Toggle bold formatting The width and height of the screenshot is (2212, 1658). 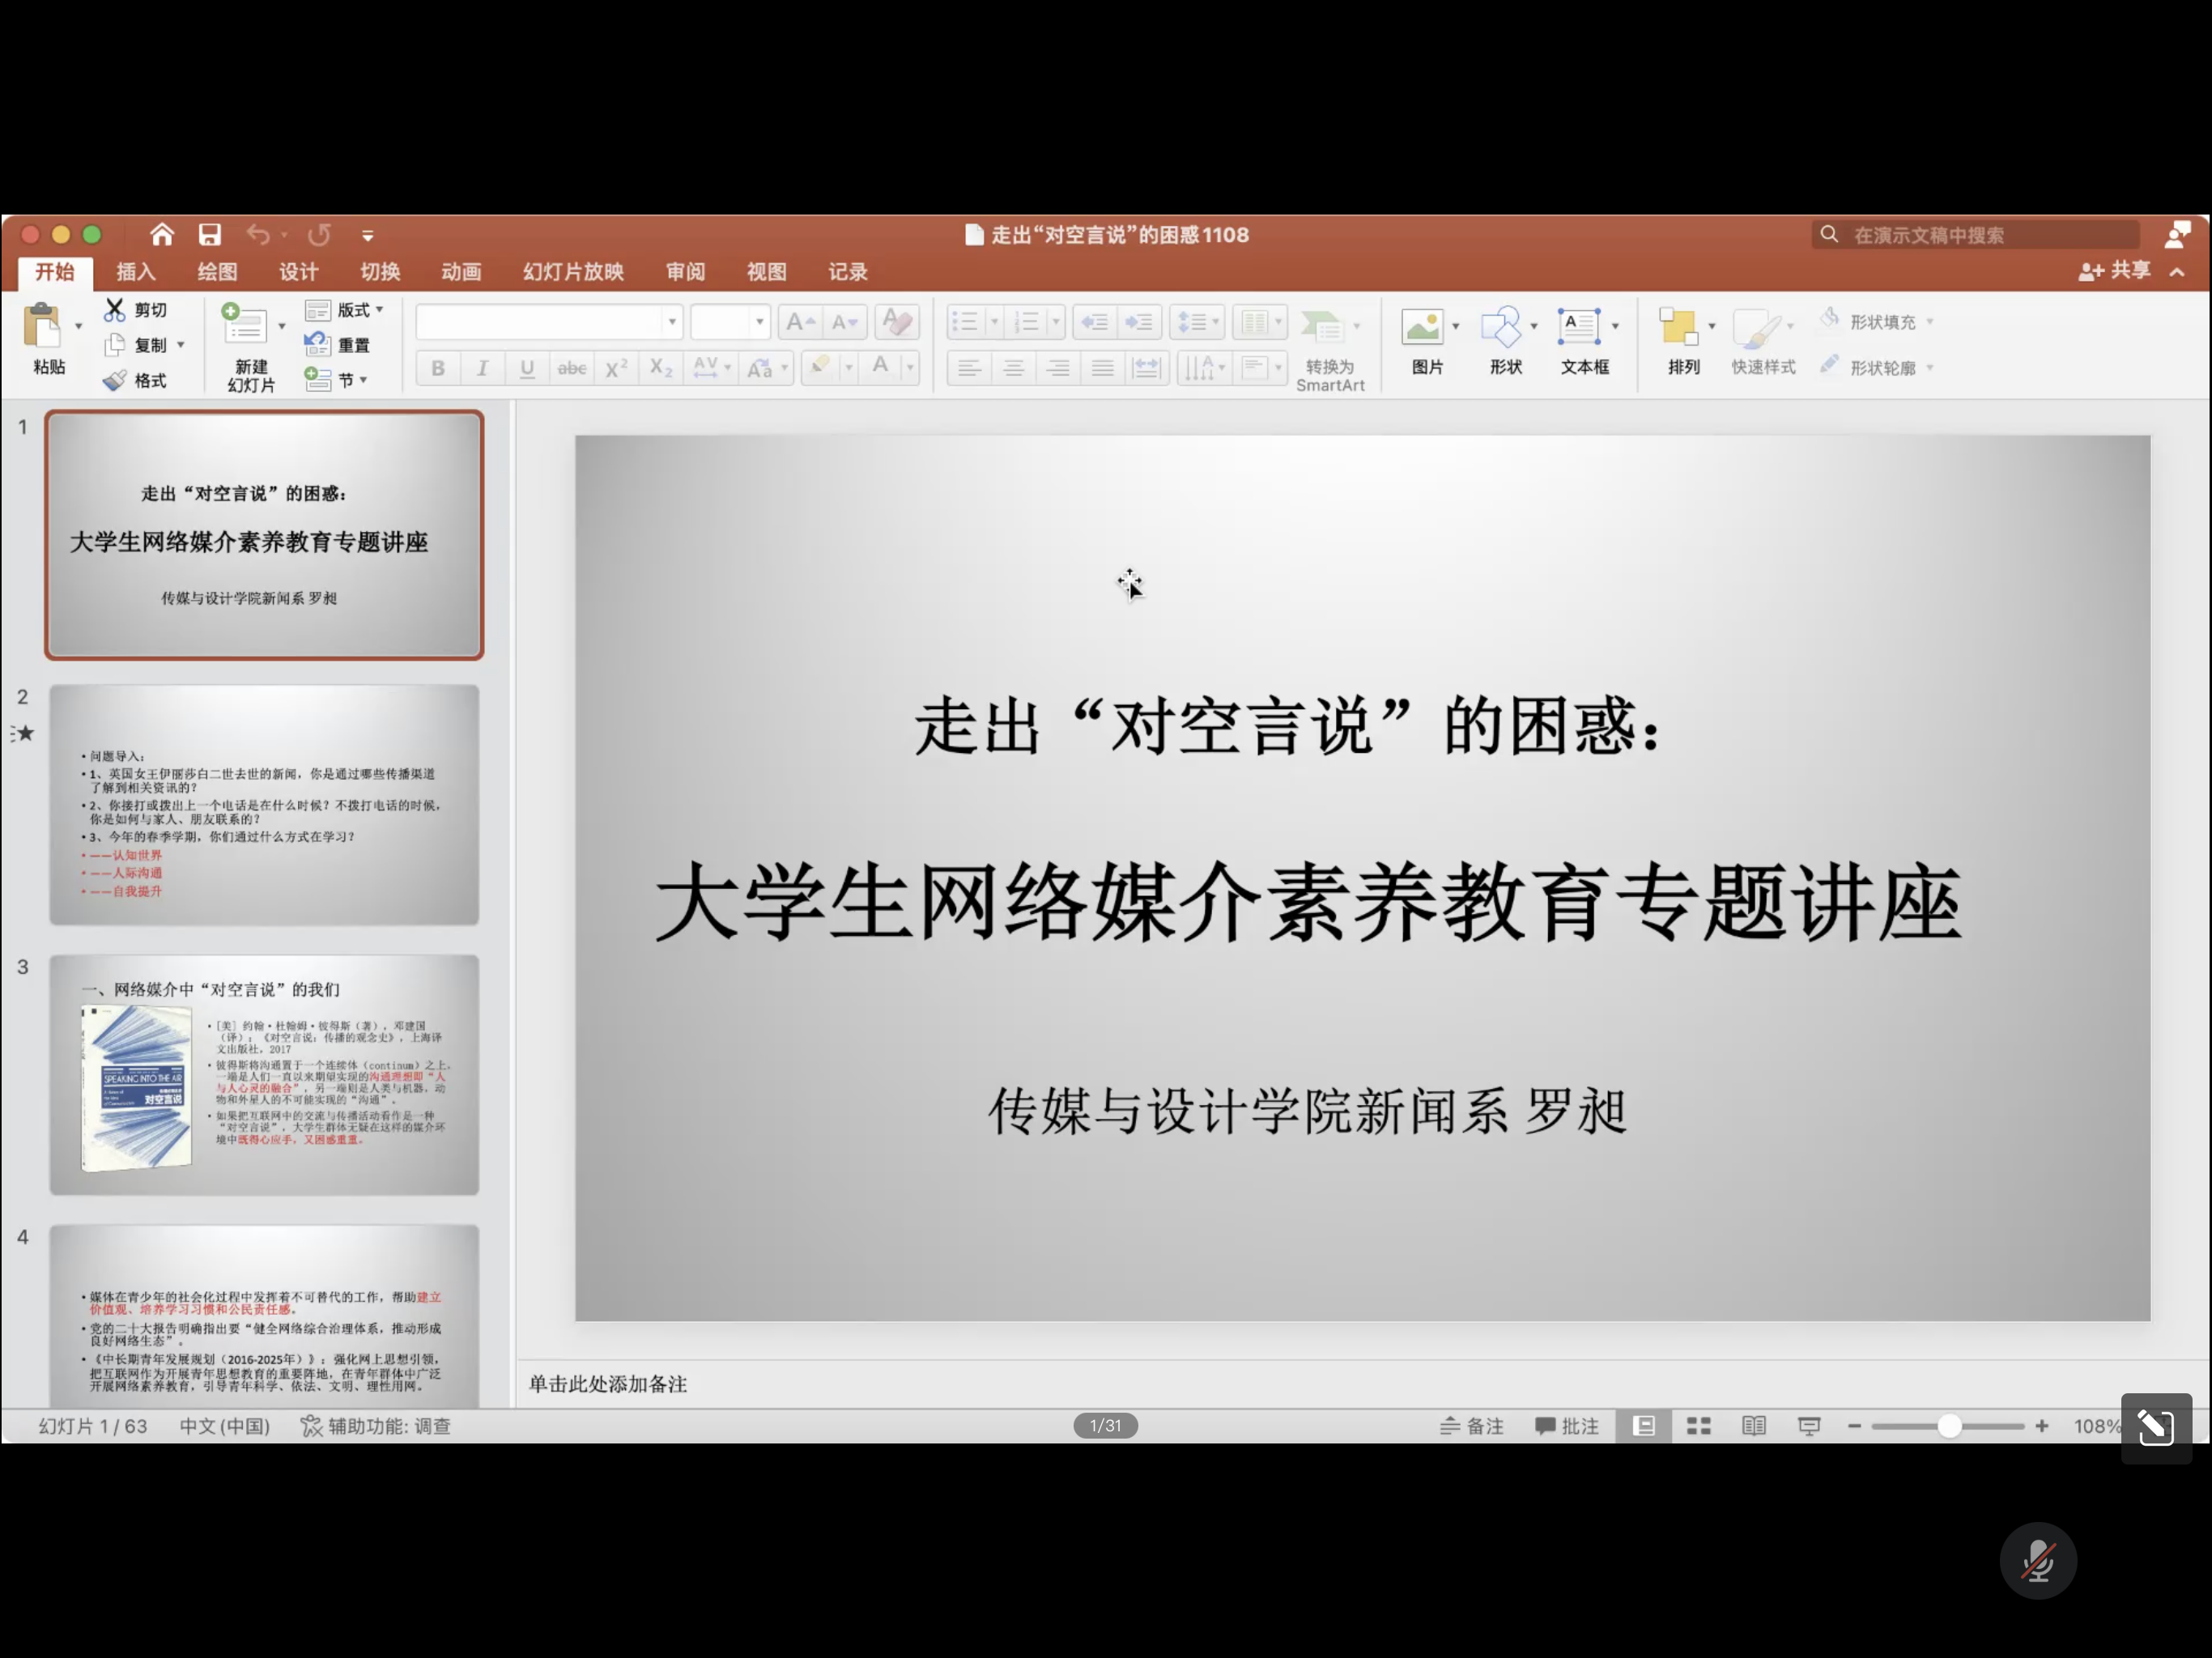(437, 368)
